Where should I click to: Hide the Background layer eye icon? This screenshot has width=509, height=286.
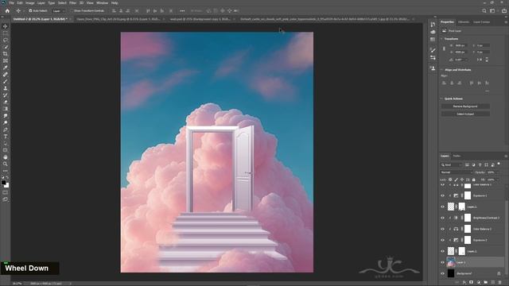pyautogui.click(x=442, y=273)
